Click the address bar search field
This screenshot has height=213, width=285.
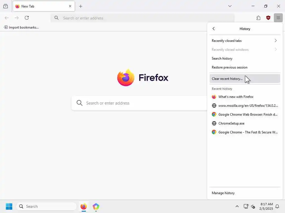(x=142, y=18)
